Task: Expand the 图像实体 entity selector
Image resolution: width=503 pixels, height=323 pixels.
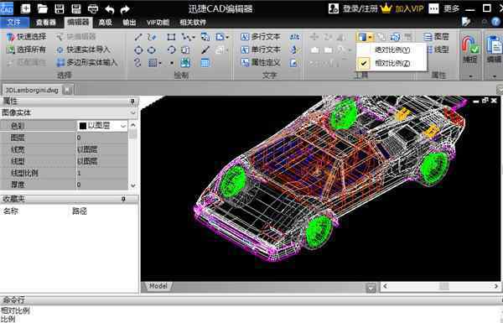Action: (x=132, y=112)
